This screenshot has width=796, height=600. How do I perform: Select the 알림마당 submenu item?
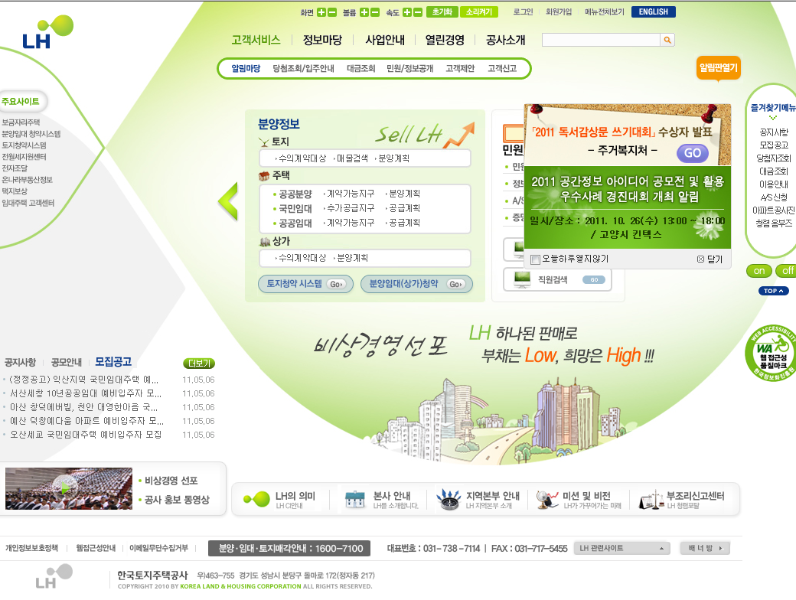246,69
